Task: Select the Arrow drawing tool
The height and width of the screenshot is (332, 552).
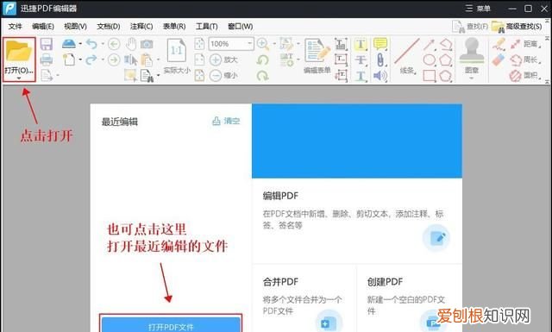Action: point(429,44)
